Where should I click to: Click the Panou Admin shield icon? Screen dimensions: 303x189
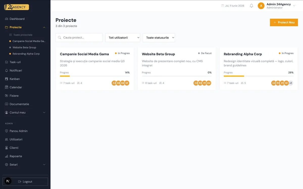[x=7, y=131]
